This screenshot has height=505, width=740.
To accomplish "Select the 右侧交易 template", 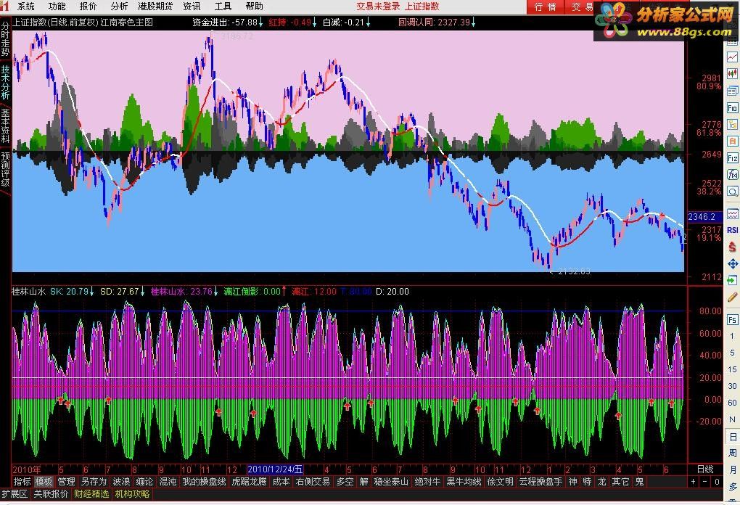I will pos(313,482).
